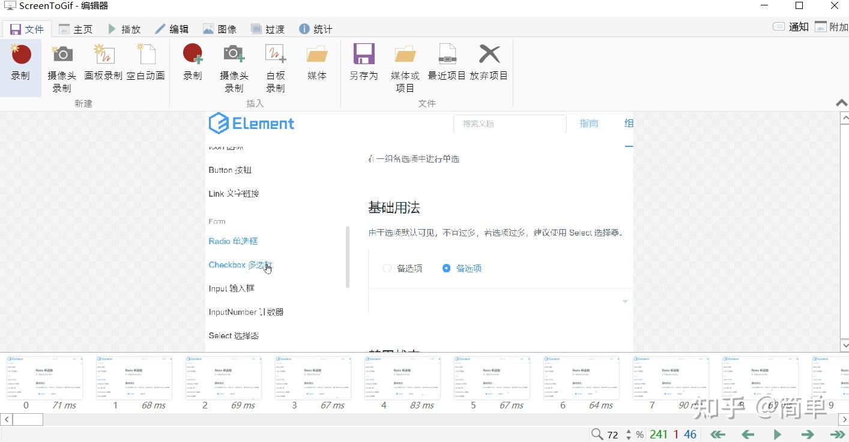Switch to the 主页 ribbon tab
Screen dimensions: 849x442
(x=76, y=29)
